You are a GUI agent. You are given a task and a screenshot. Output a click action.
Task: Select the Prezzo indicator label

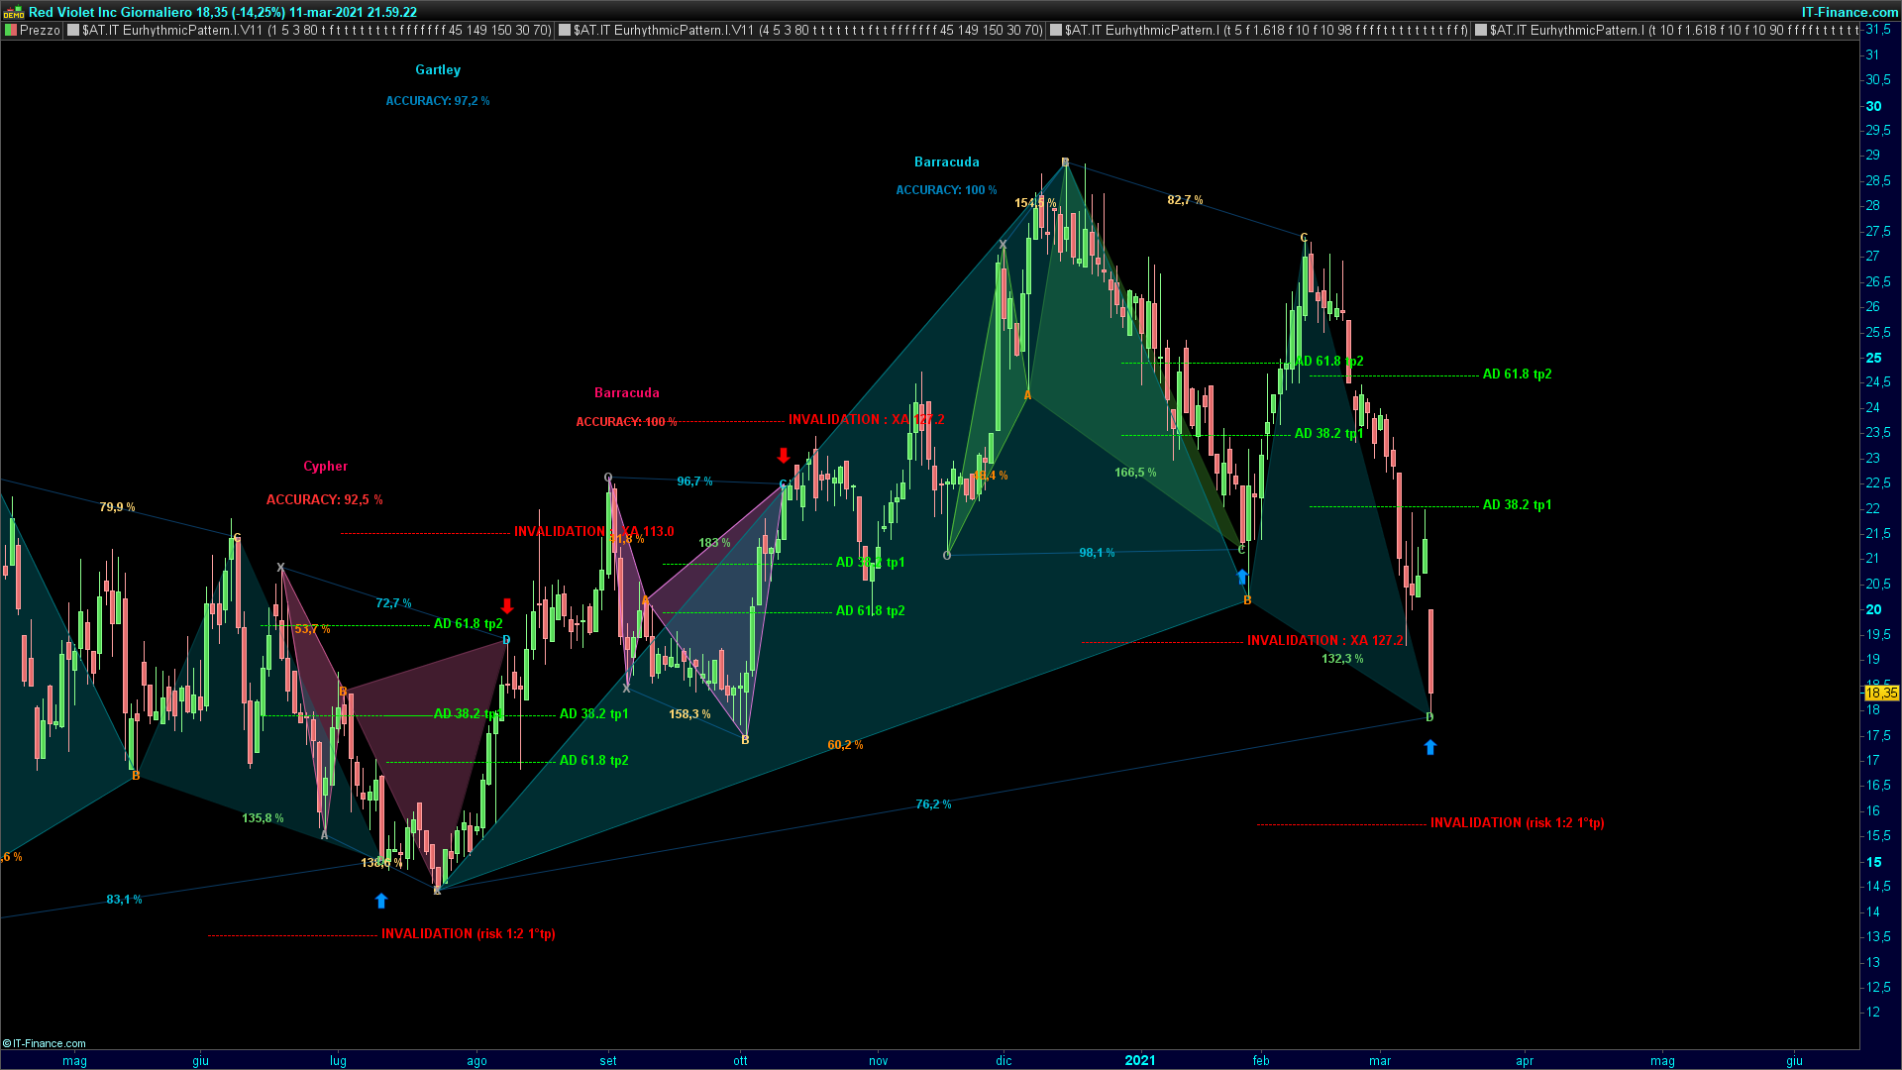point(40,30)
